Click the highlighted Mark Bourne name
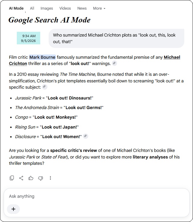Screen dimensions: 193x222 tap(42, 57)
